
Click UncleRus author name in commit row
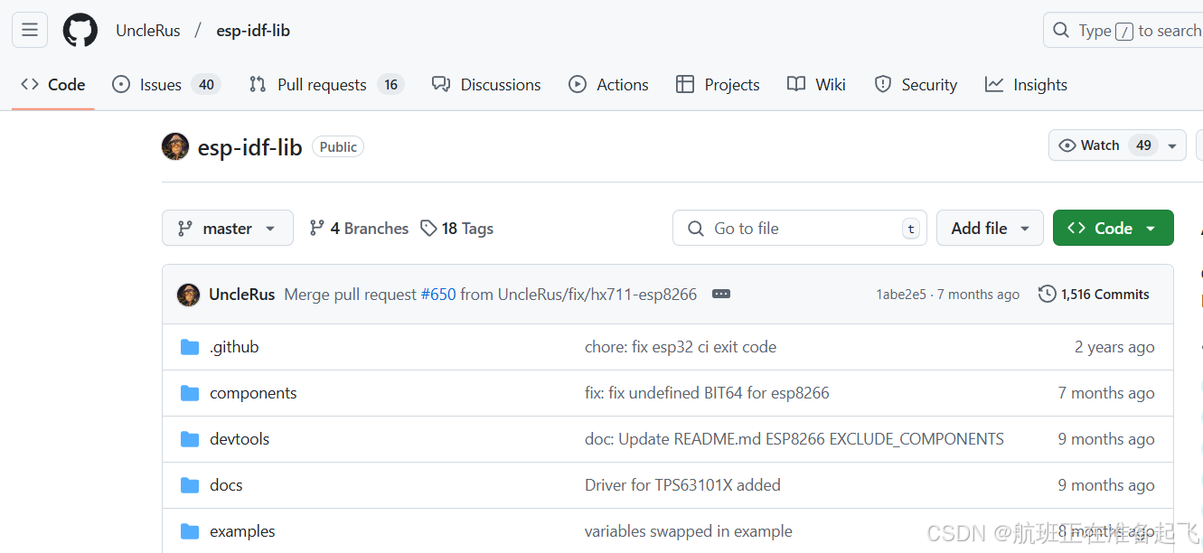click(x=241, y=295)
